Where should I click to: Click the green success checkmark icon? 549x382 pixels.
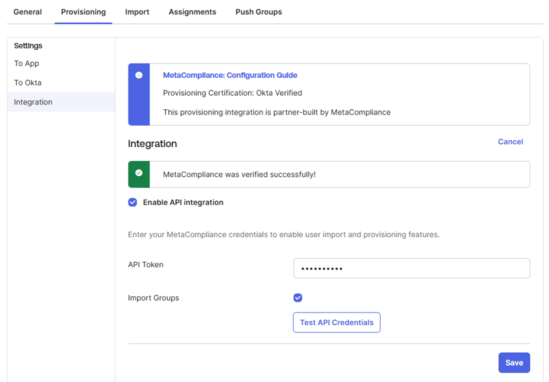tap(139, 173)
